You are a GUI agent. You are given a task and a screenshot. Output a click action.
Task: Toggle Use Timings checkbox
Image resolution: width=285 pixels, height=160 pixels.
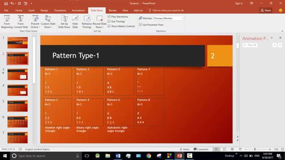pyautogui.click(x=109, y=21)
